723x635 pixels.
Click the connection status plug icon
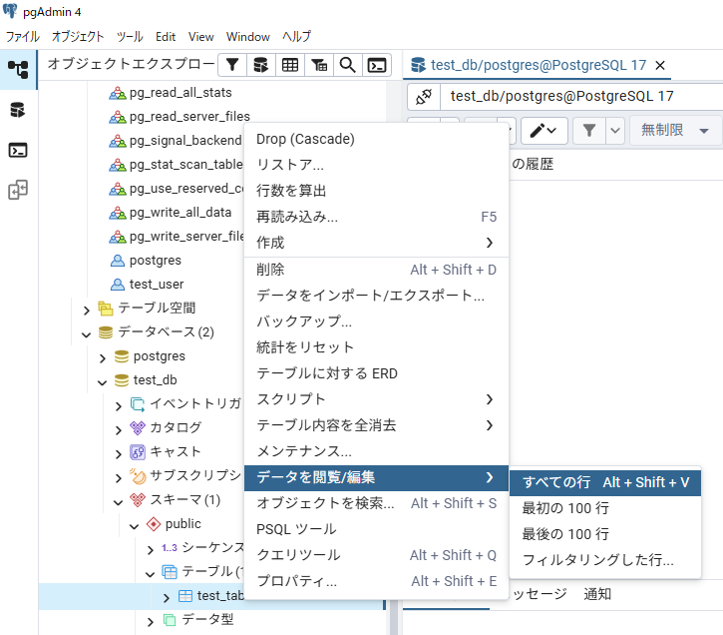pyautogui.click(x=424, y=97)
